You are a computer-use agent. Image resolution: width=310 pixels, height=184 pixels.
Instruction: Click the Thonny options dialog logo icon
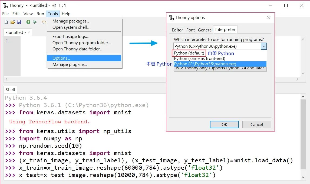point(172,18)
